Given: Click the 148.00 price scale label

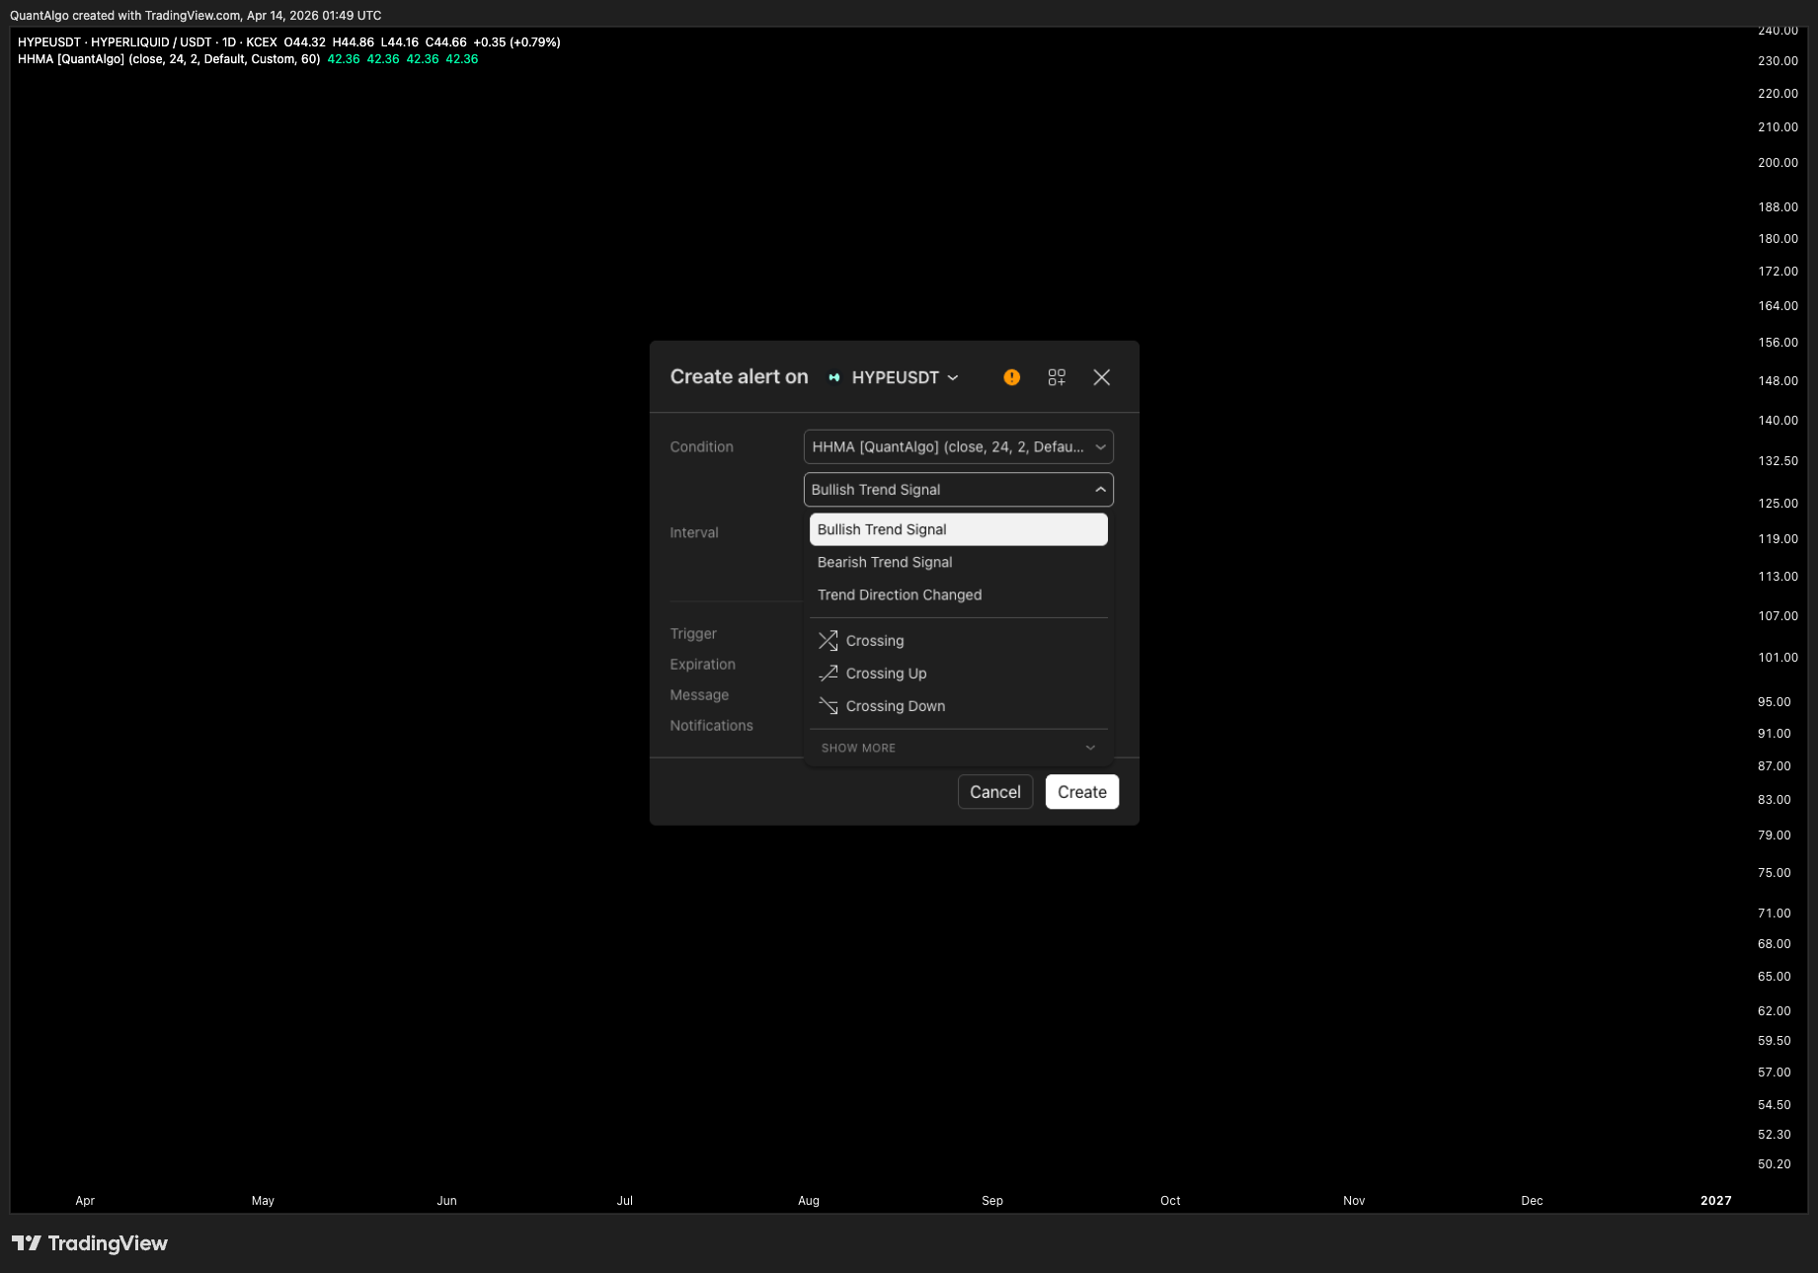Looking at the screenshot, I should [1778, 381].
